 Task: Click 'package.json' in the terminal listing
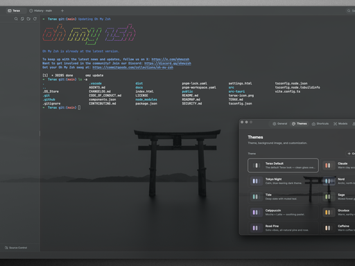point(146,104)
